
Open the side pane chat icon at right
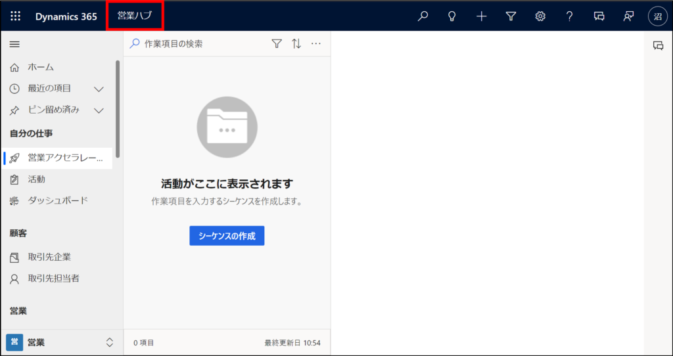click(x=658, y=46)
